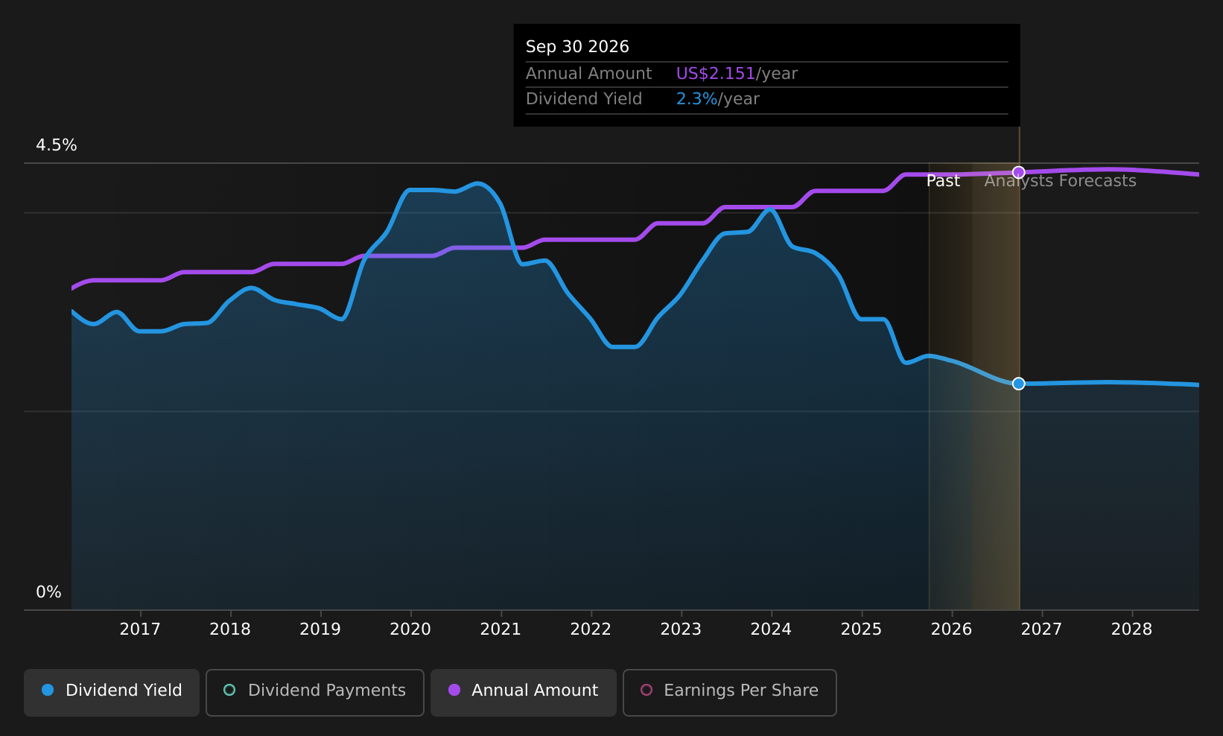Click the 2025 x-axis label

coord(861,629)
